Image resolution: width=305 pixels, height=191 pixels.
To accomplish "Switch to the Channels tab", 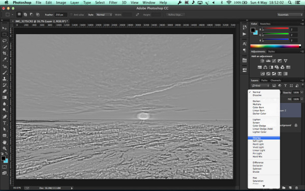I will coord(276,80).
